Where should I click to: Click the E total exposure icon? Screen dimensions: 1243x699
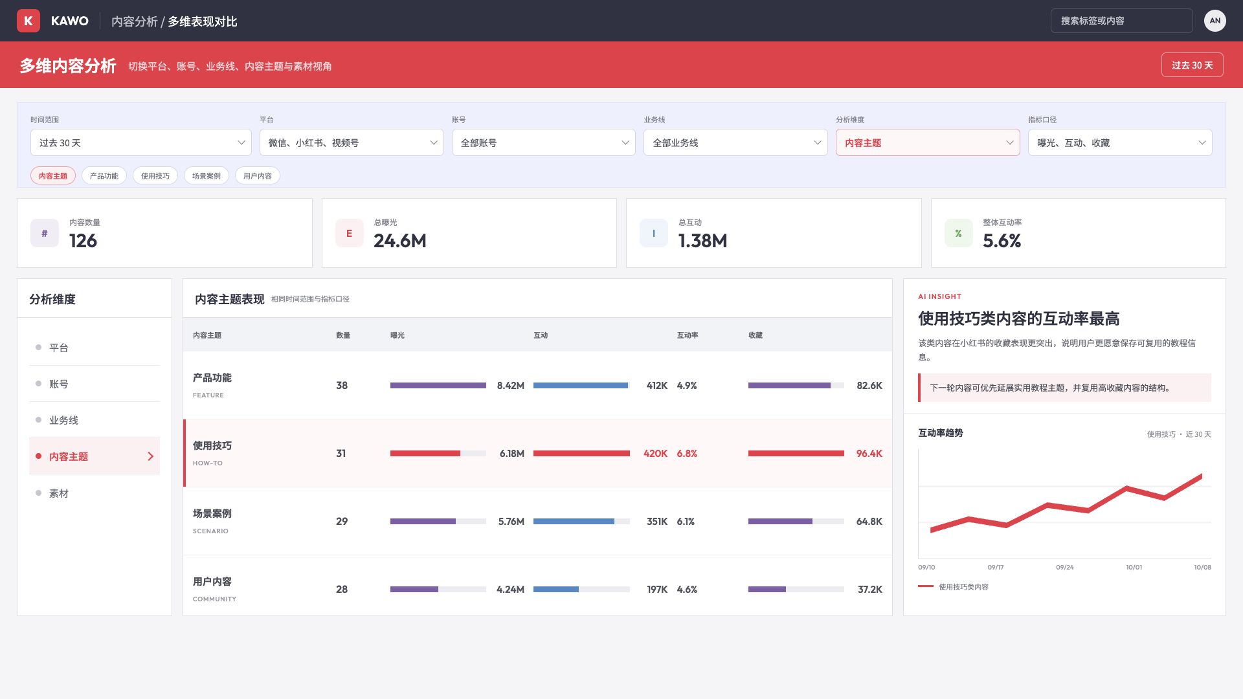(349, 233)
